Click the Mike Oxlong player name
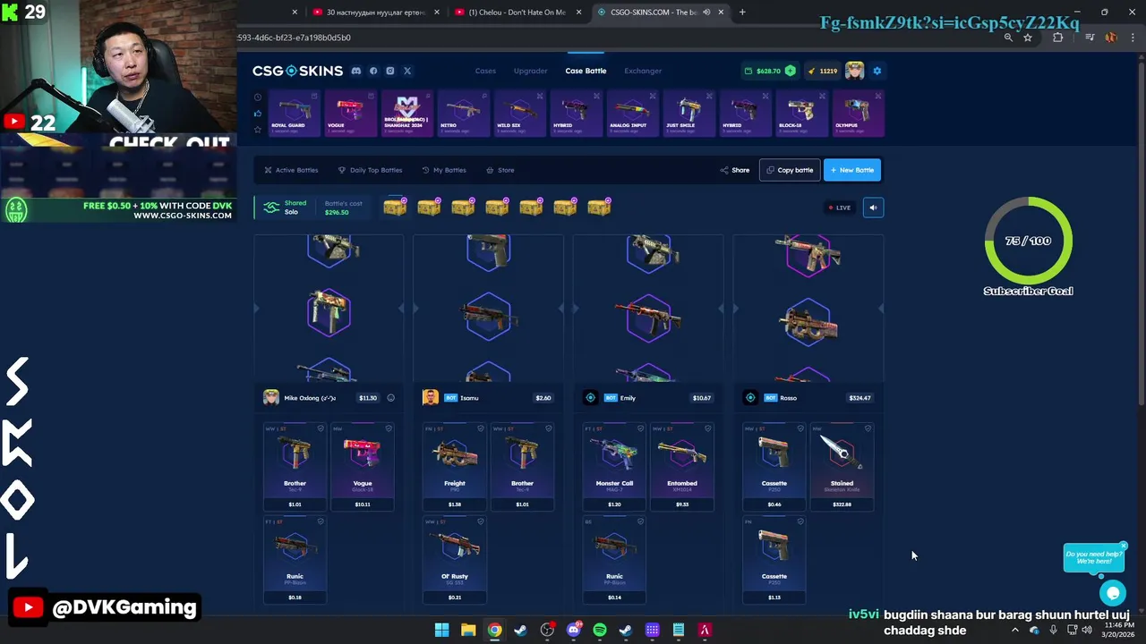Screen dimensions: 1146x644 (310, 398)
